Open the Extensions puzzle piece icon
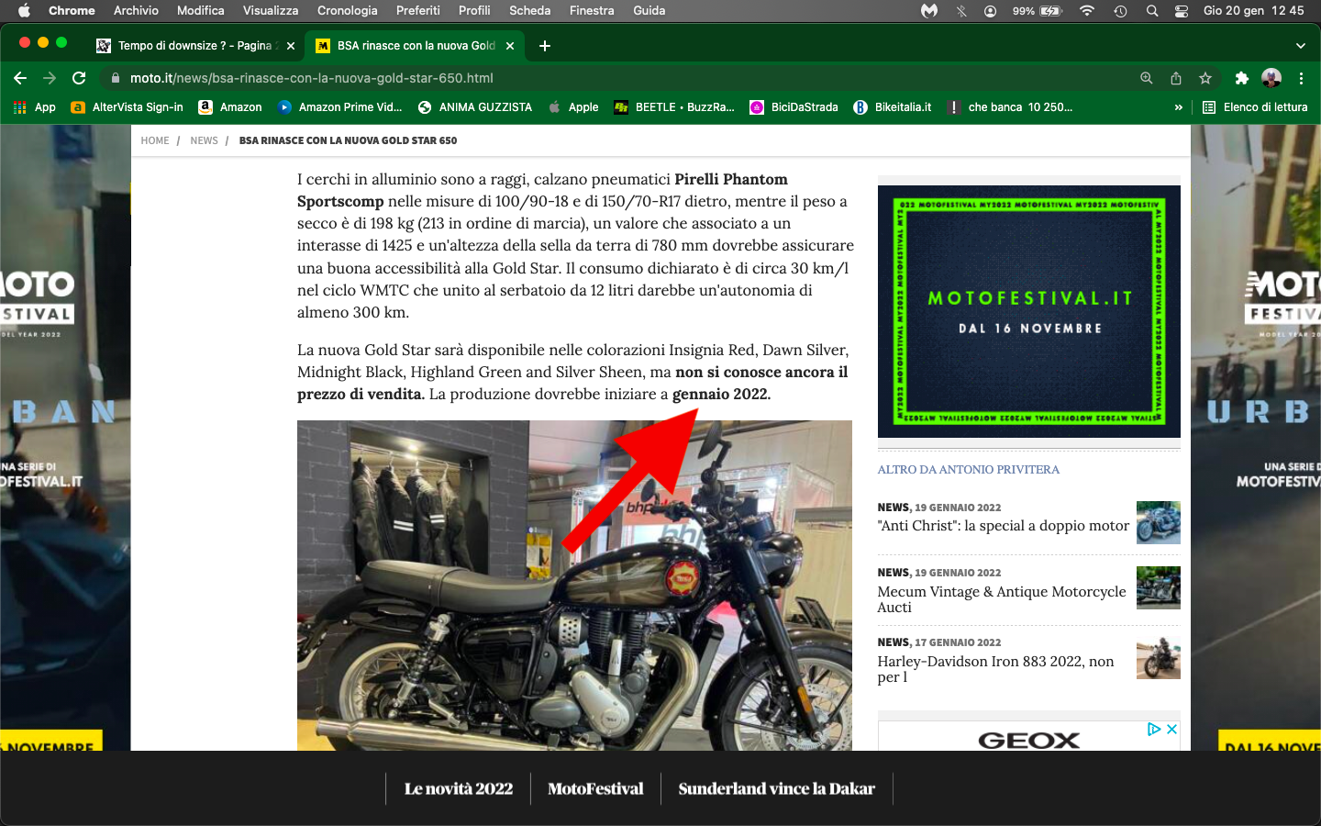Viewport: 1321px width, 826px height. point(1241,78)
